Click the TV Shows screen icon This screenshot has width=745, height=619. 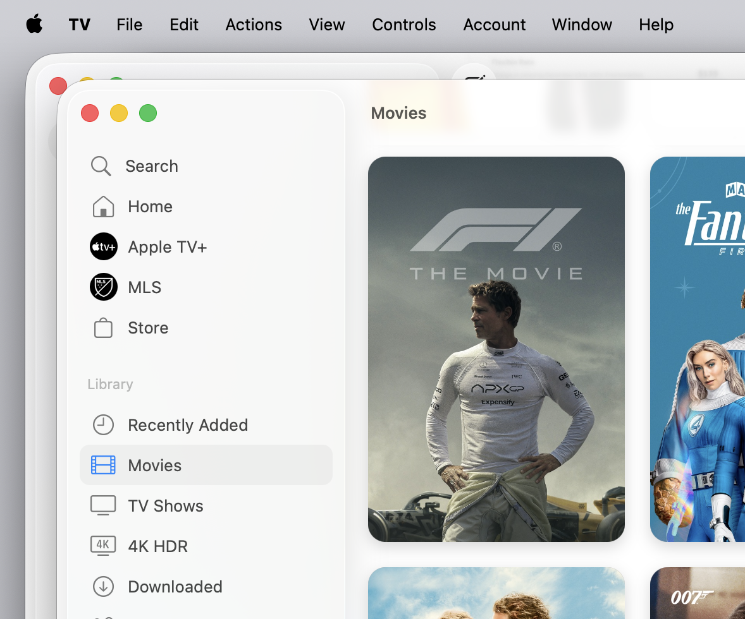point(103,505)
